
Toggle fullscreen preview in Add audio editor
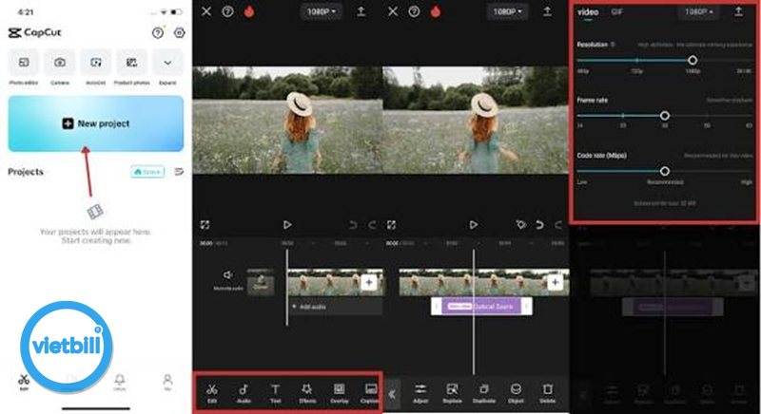point(205,225)
